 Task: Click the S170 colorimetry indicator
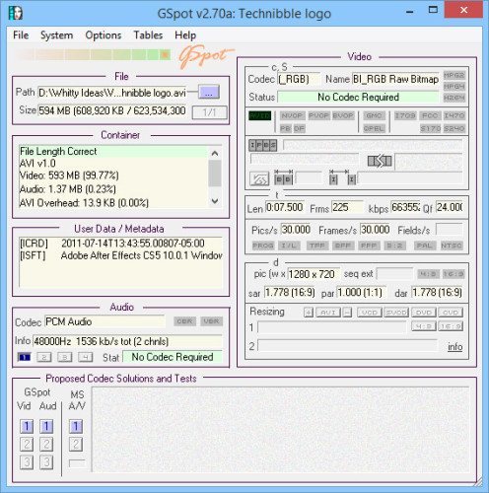(430, 128)
